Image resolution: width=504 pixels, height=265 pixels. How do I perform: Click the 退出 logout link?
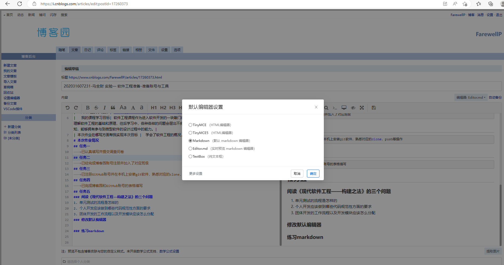pyautogui.click(x=499, y=15)
